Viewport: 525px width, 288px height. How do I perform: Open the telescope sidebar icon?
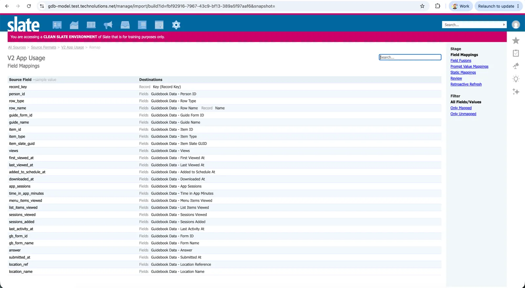point(516,66)
